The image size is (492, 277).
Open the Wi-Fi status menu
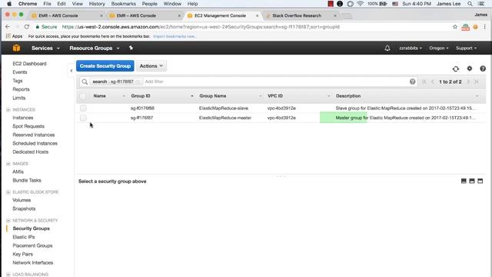pyautogui.click(x=361, y=4)
